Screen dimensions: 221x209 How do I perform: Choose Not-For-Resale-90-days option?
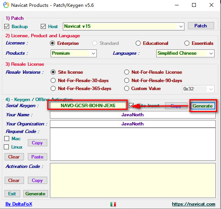[x=127, y=81]
